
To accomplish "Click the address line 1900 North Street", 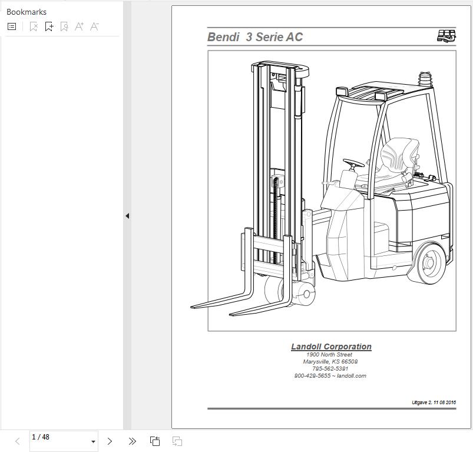I will (x=329, y=355).
